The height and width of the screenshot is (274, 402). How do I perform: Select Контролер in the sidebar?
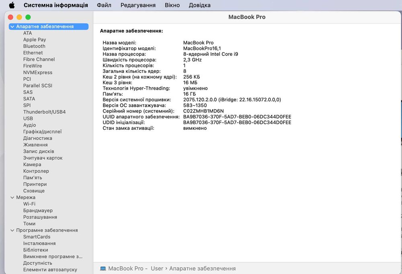36,171
